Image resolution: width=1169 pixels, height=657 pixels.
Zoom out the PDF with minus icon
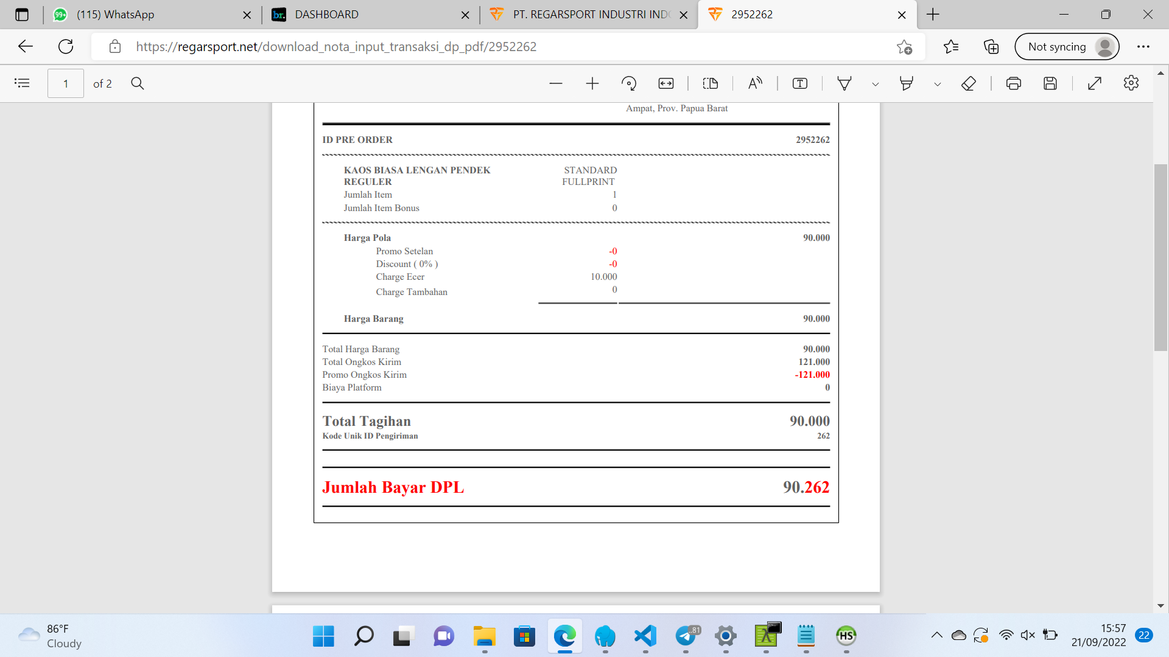[556, 83]
